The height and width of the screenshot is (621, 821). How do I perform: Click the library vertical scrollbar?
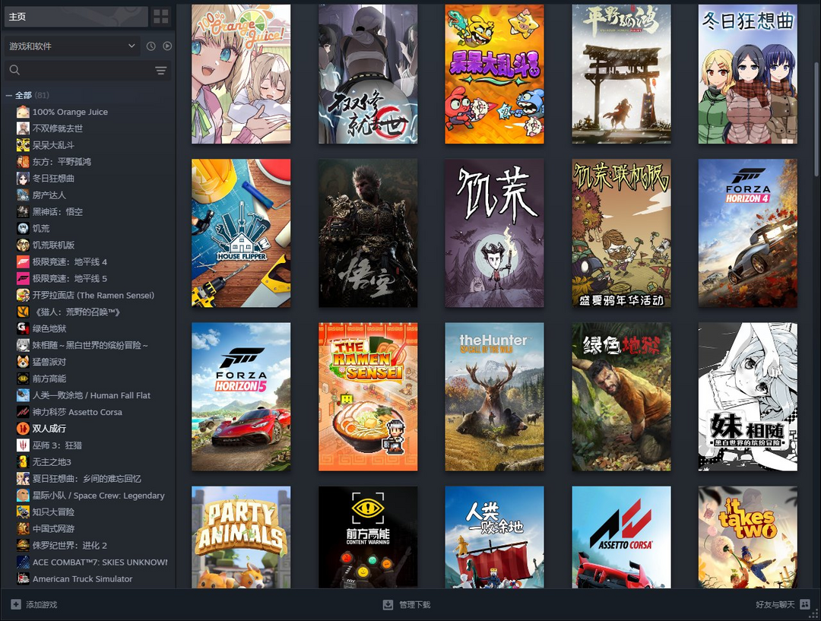tap(817, 119)
